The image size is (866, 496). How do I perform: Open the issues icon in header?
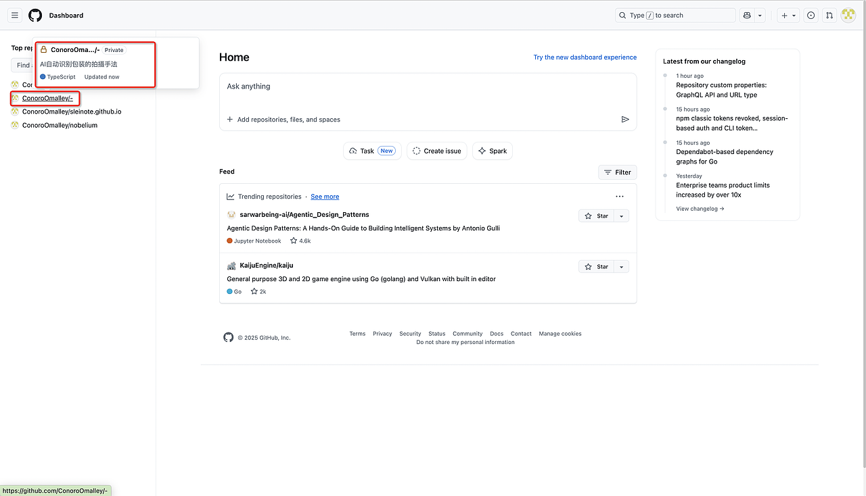tap(811, 15)
